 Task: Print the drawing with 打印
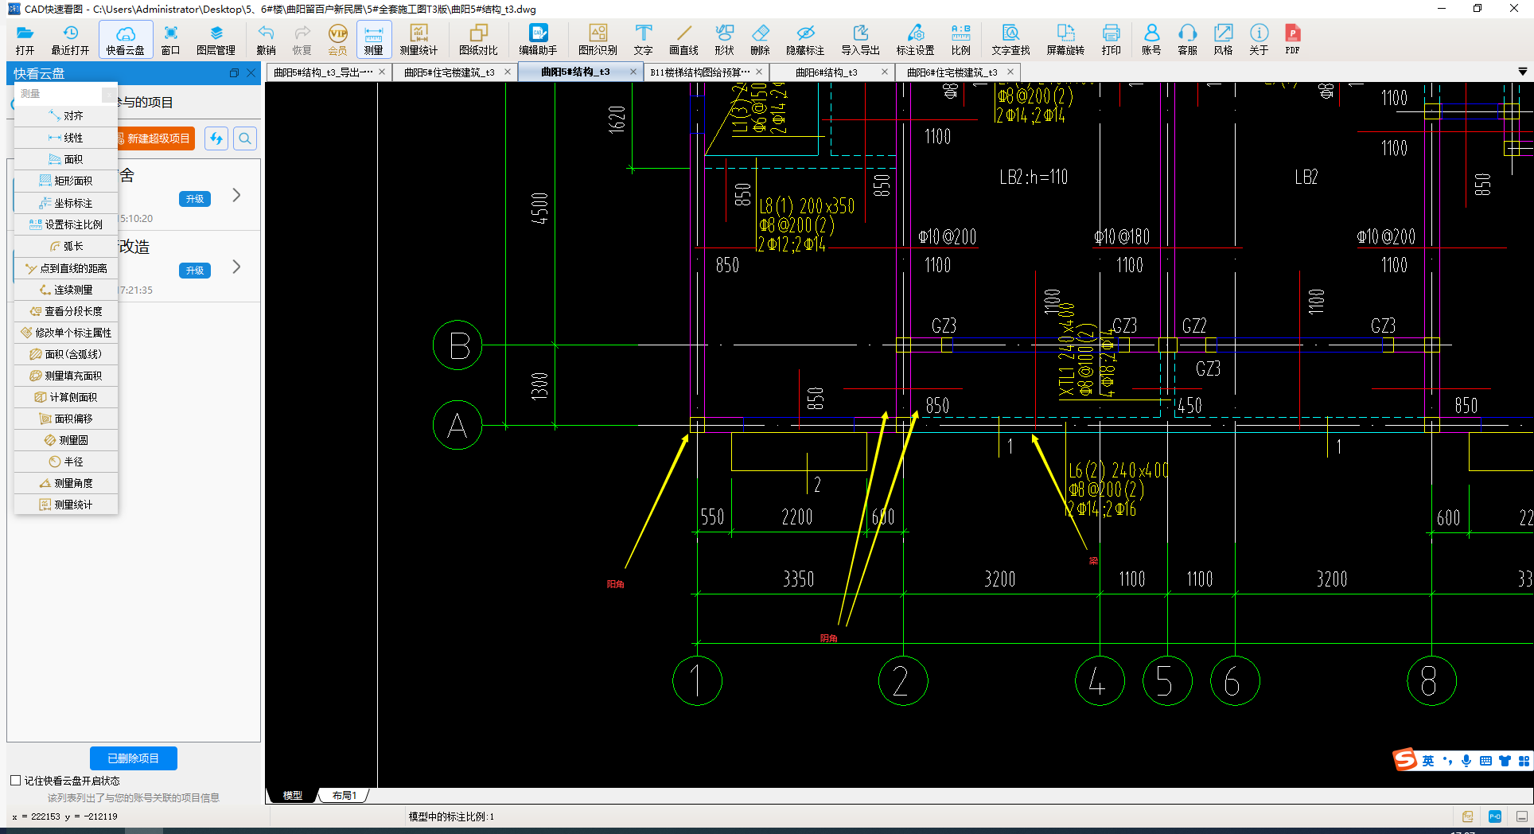coord(1111,39)
